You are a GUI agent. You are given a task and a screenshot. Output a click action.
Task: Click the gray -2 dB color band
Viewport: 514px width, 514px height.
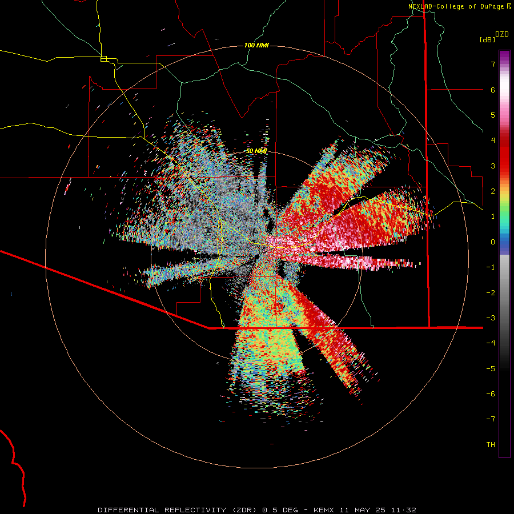point(504,293)
